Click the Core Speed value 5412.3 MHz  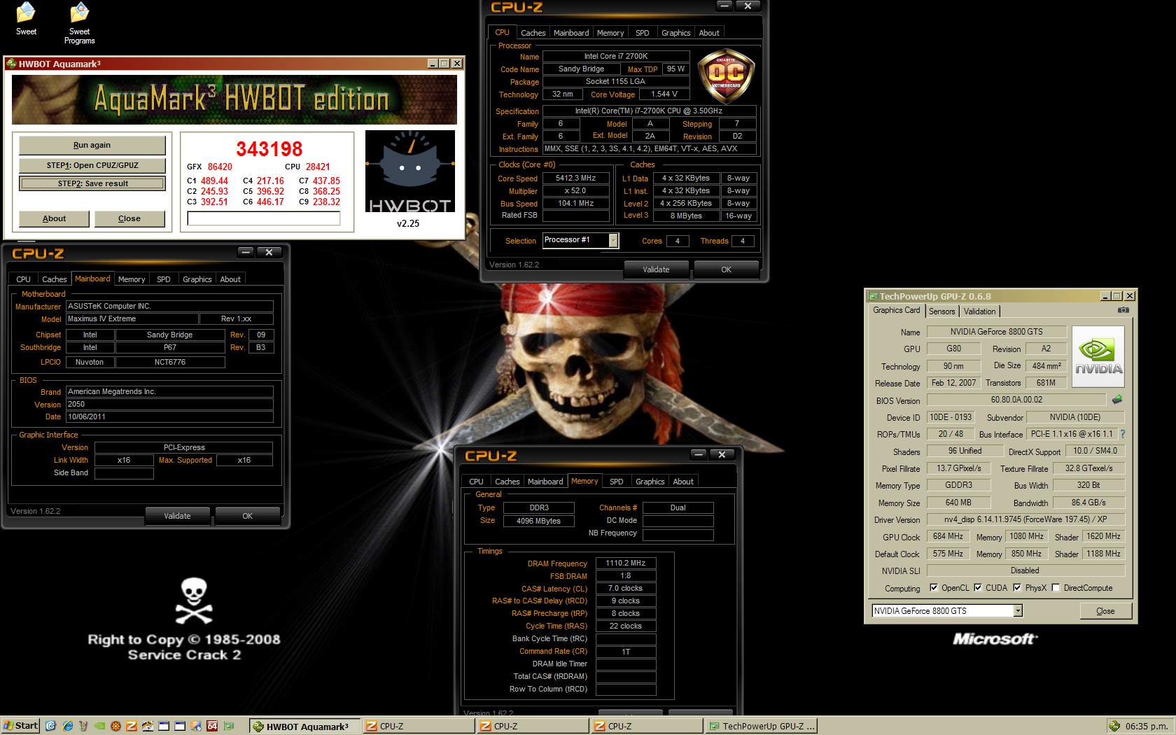click(x=575, y=178)
